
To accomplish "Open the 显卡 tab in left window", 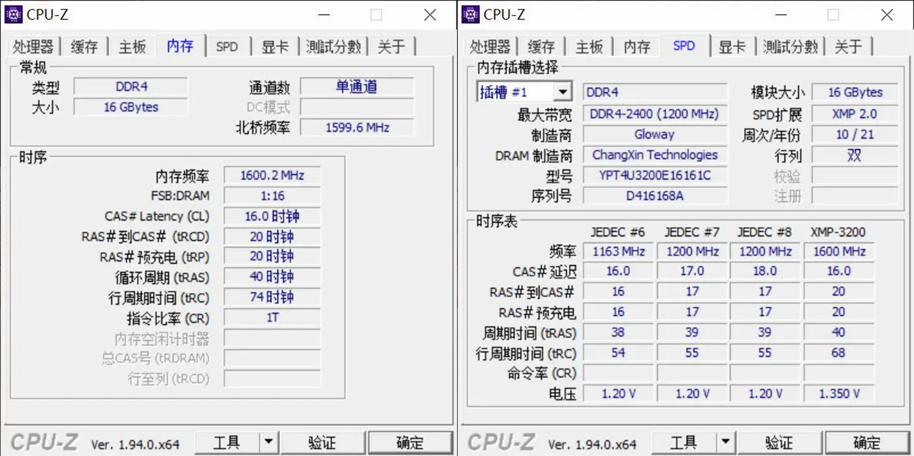I will click(275, 47).
